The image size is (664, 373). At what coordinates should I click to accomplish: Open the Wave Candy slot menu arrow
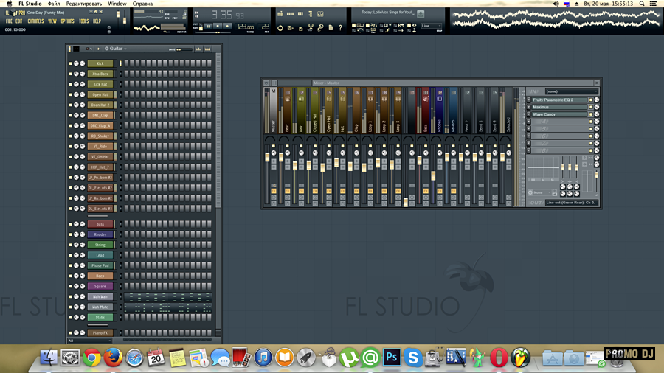[528, 114]
